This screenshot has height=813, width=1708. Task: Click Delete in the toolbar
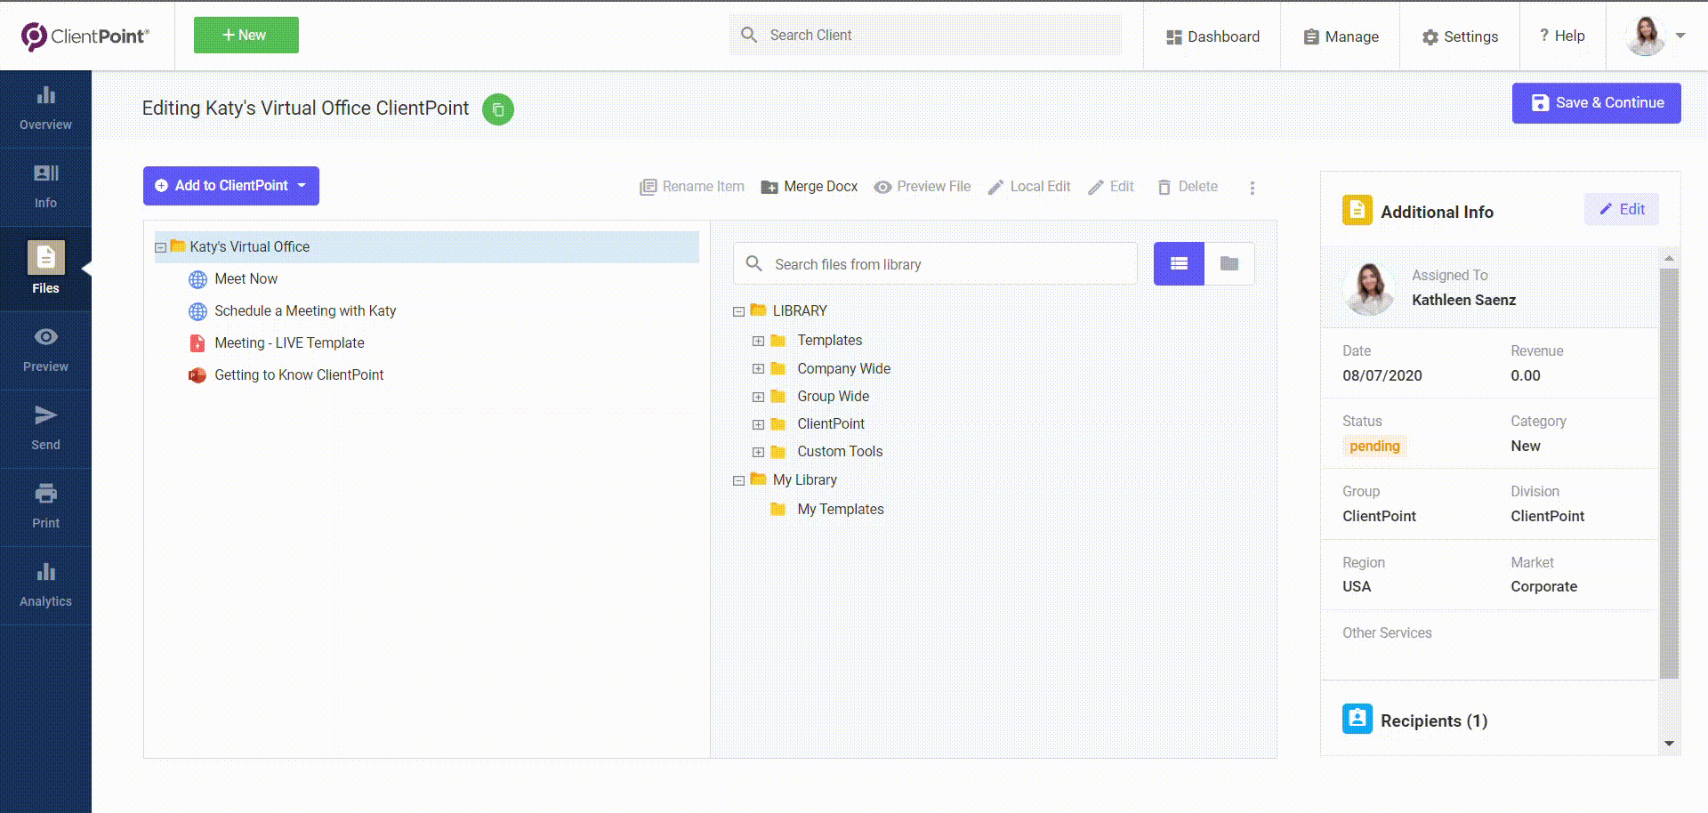tap(1188, 187)
